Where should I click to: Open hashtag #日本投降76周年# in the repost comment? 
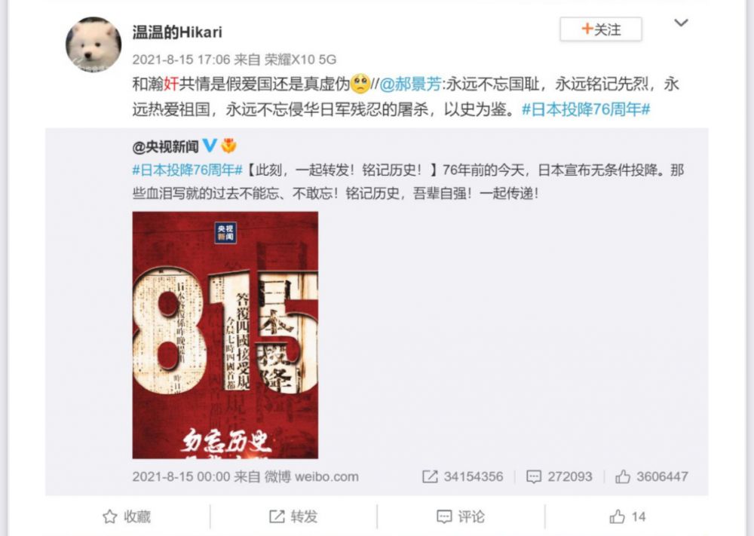click(x=586, y=109)
